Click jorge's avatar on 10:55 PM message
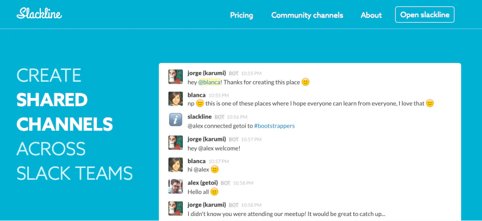482x221 pixels. coord(176,77)
